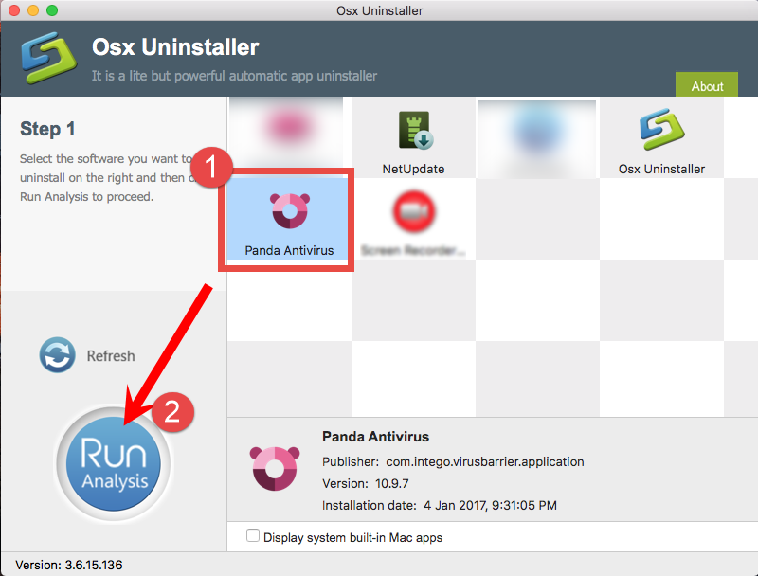Viewport: 758px width, 576px height.
Task: Click the Run Analysis button
Action: pyautogui.click(x=112, y=461)
